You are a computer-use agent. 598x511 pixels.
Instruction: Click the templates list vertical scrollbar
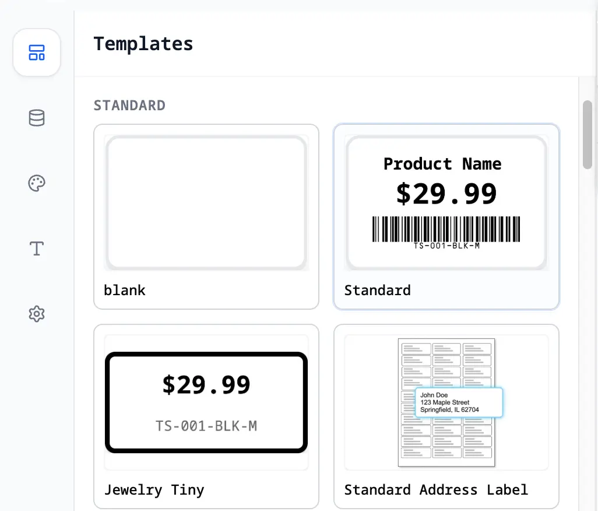(588, 135)
